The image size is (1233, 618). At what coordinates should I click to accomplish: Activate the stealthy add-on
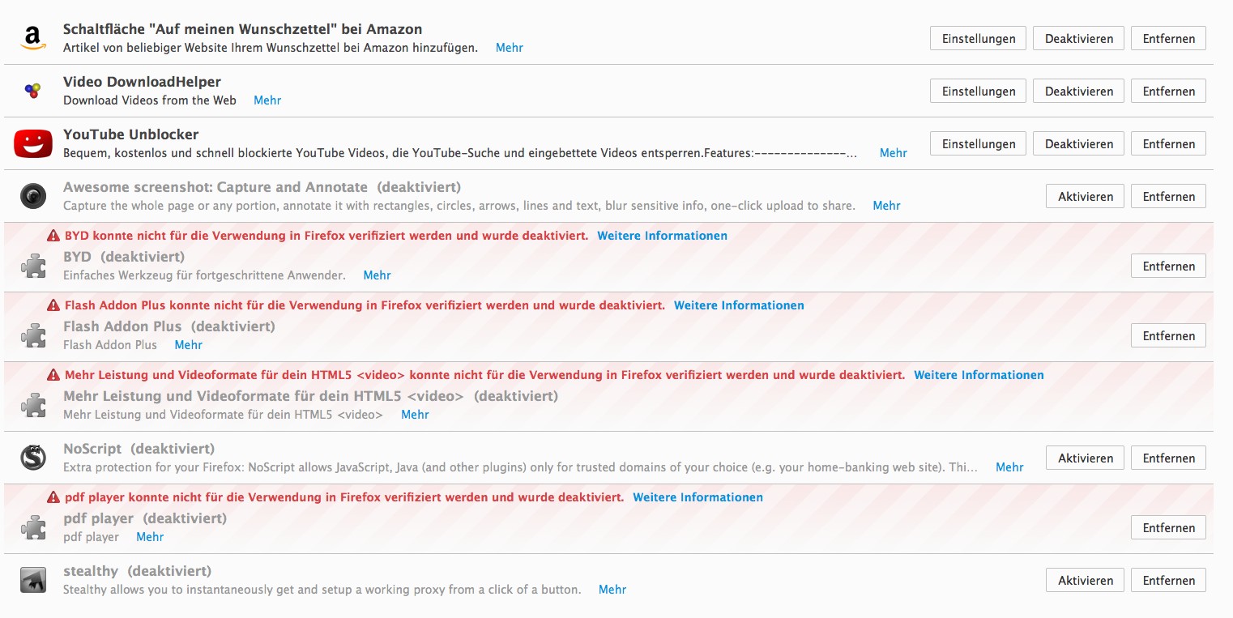click(x=1086, y=580)
